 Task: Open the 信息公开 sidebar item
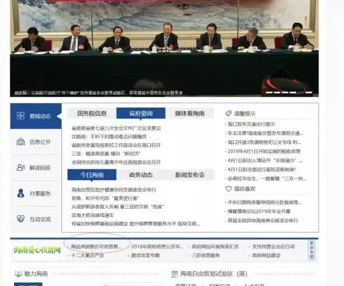[x=36, y=142]
